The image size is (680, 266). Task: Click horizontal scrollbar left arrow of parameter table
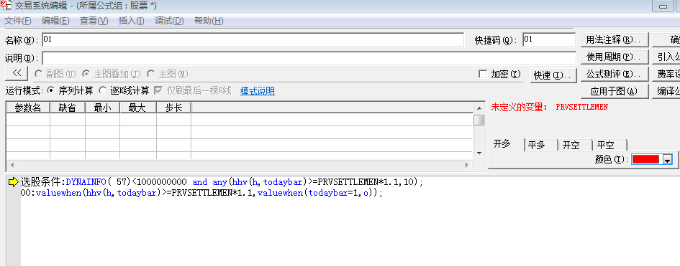(x=12, y=165)
